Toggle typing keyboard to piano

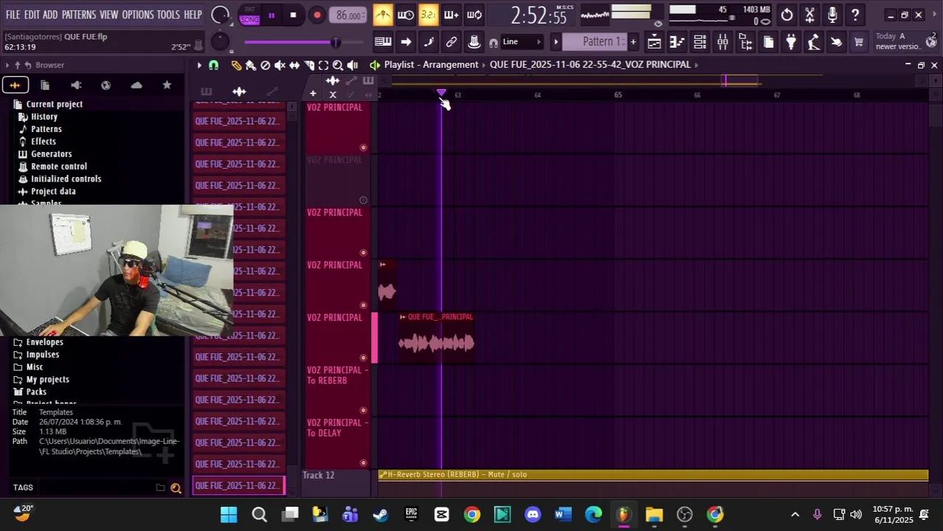tap(383, 42)
